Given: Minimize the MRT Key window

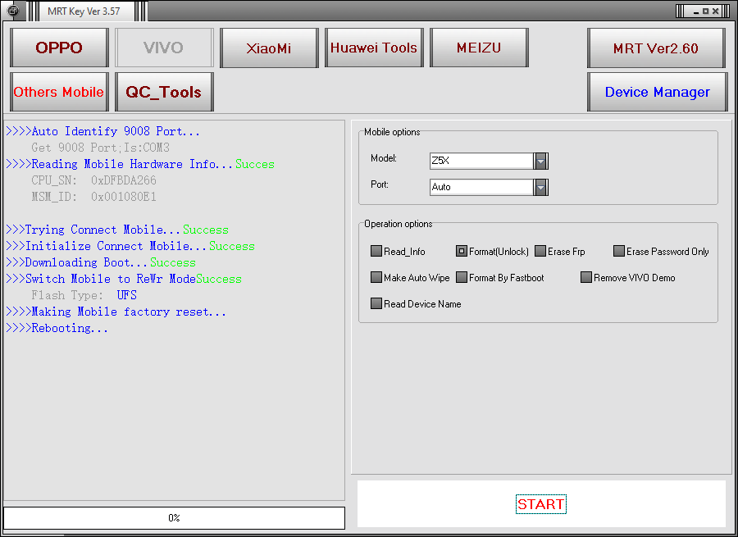Looking at the screenshot, I should [x=696, y=11].
